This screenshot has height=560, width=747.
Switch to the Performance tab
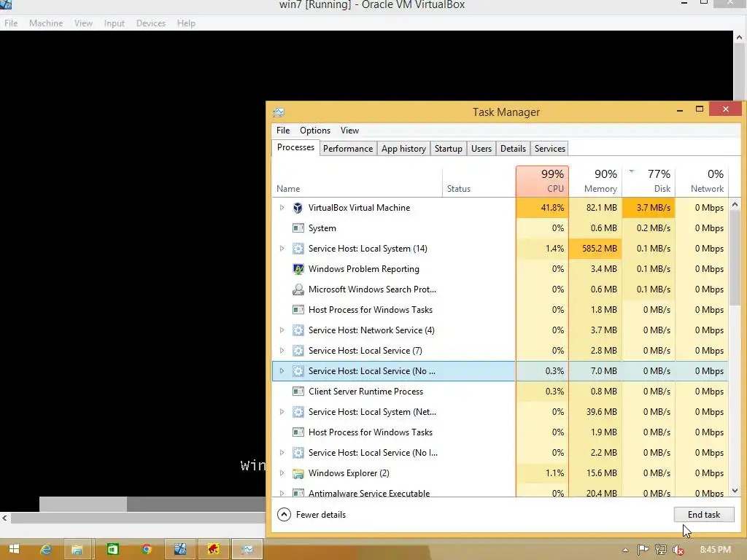click(x=348, y=149)
